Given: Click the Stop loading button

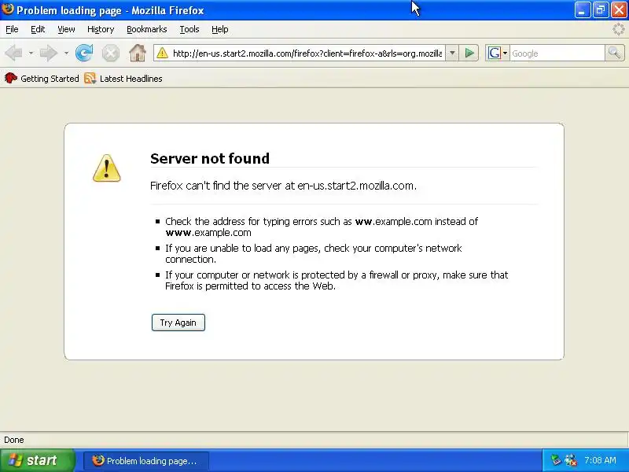Looking at the screenshot, I should pos(110,53).
